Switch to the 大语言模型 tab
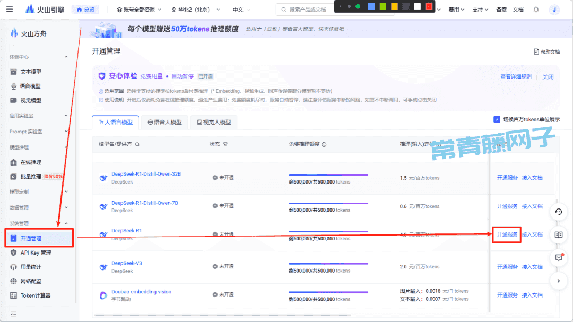Viewport: 573px width, 322px height. [116, 122]
